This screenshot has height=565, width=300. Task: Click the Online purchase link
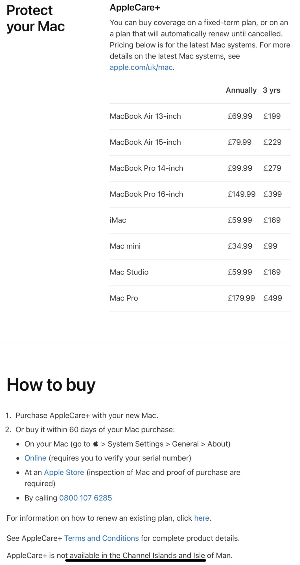tap(35, 458)
